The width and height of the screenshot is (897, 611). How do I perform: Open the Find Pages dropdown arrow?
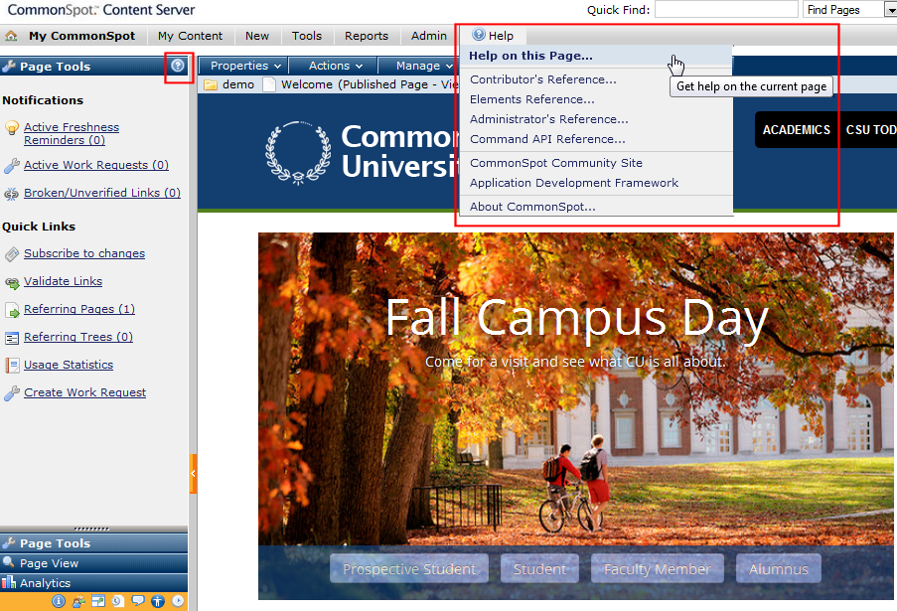pos(890,10)
